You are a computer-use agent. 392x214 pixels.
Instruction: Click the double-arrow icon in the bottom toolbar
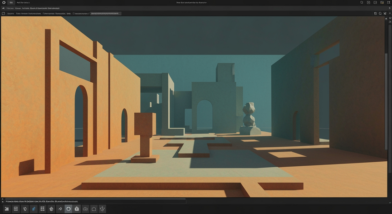click(x=60, y=209)
